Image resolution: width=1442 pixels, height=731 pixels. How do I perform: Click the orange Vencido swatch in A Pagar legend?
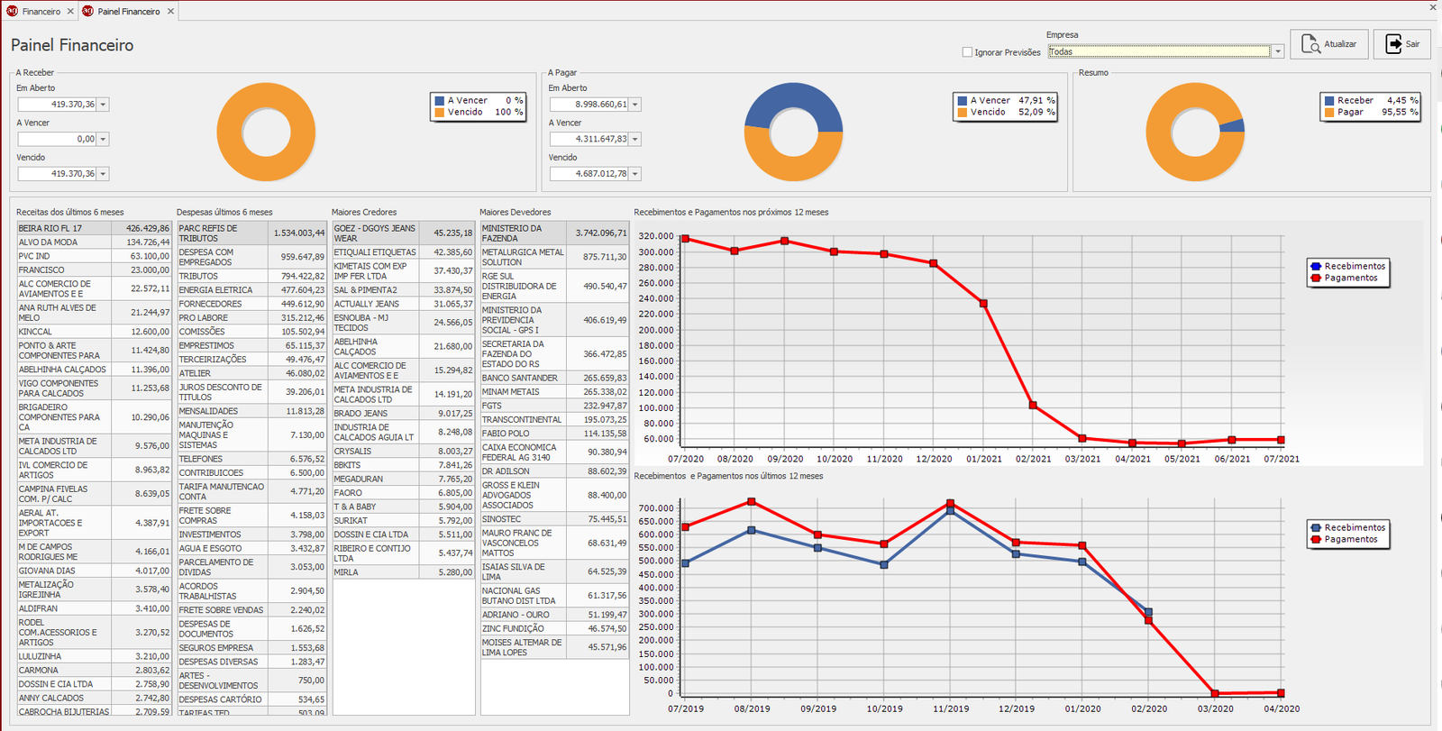pyautogui.click(x=963, y=113)
